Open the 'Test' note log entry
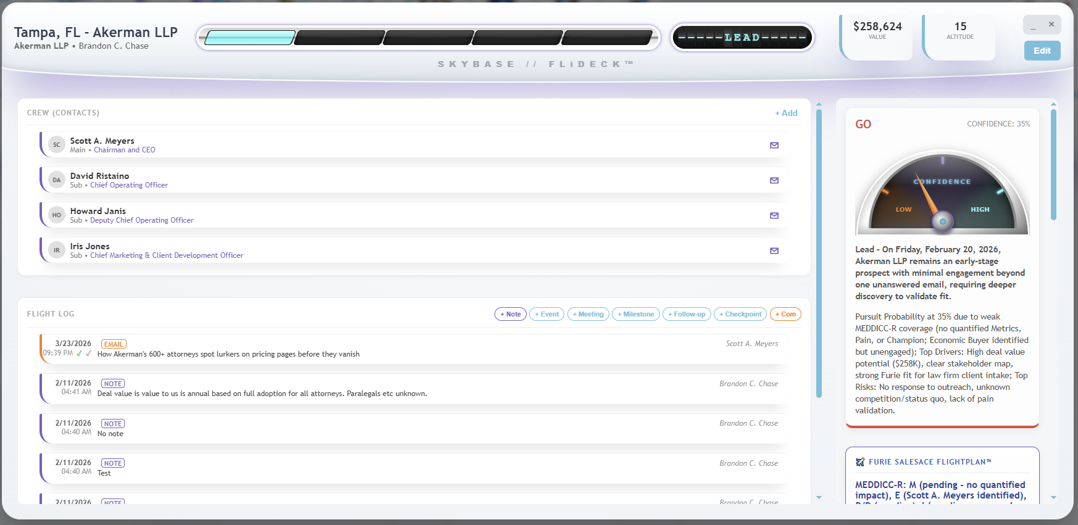The width and height of the screenshot is (1078, 525). click(x=413, y=468)
